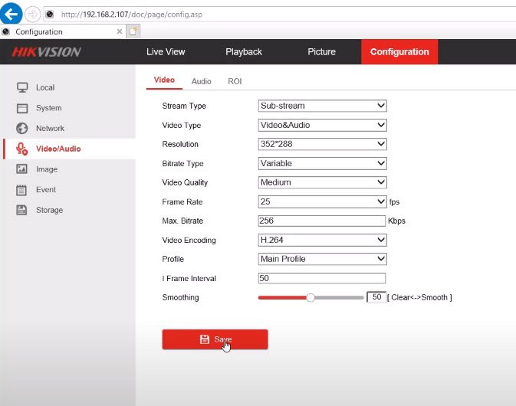Click the browser back arrow button
Screen dimensions: 516x406
coord(12,14)
